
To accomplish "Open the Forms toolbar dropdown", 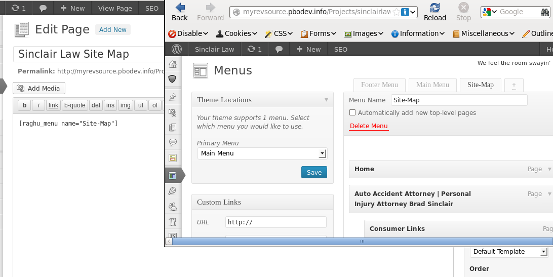I will [x=318, y=33].
